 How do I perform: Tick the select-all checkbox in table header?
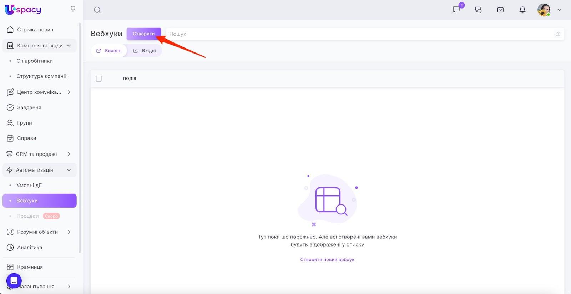tap(99, 78)
